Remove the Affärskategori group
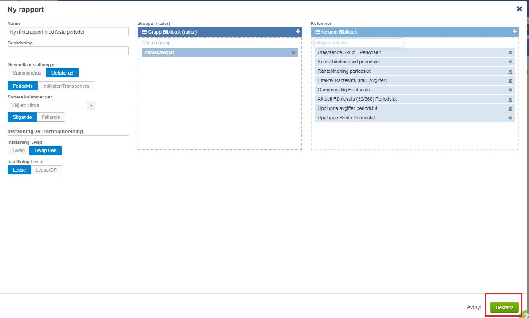Screen dimensions: 529x318 coord(293,53)
